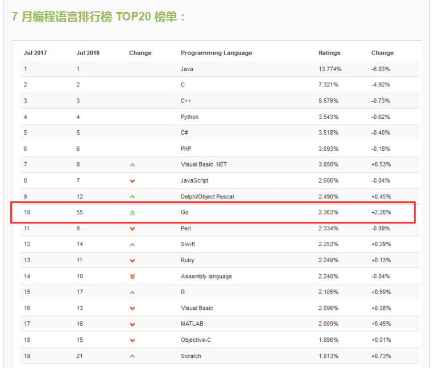Click the Scratch language name
435x368 pixels.
point(191,356)
